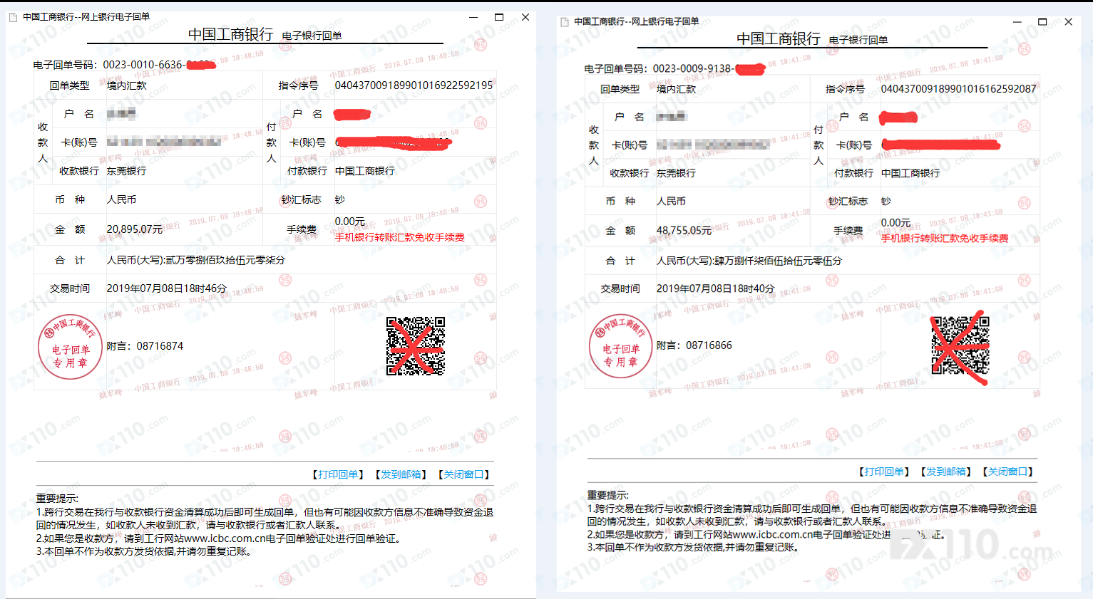1093x599 pixels.
Task: Click the QR code on the 48,755.05元 receipt
Action: 960,345
